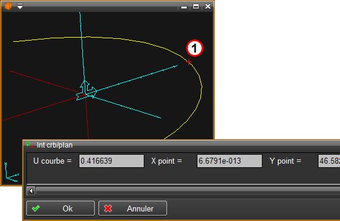Click the horizontal scrollbar track
The height and width of the screenshot is (221, 340).
coord(188,191)
